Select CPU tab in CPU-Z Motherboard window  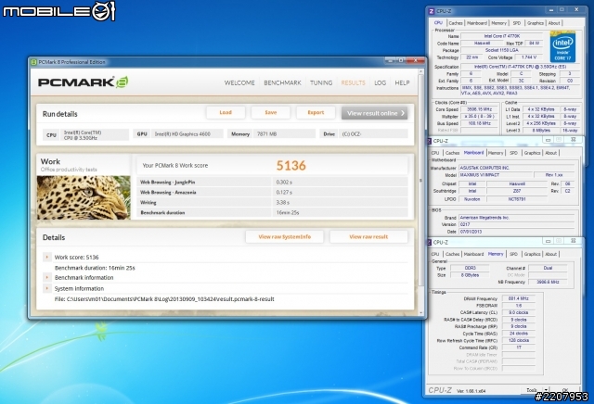coord(435,153)
